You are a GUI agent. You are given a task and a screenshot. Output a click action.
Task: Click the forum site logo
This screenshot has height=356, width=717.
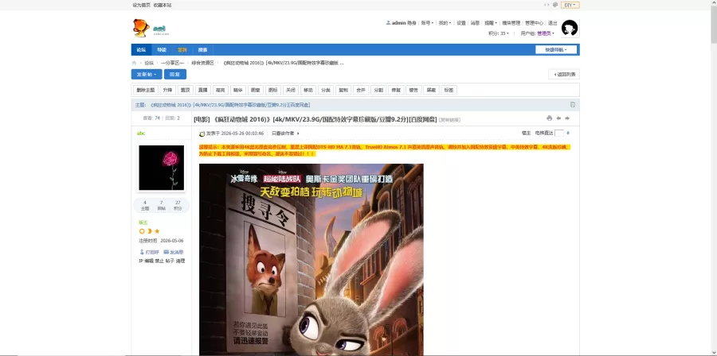point(150,29)
